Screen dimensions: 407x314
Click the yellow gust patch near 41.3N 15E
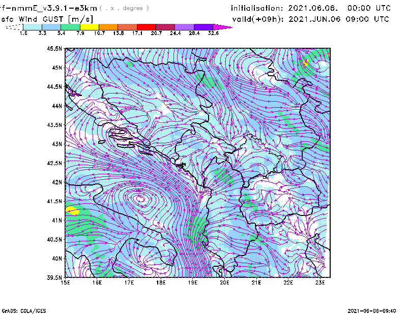pos(72,210)
